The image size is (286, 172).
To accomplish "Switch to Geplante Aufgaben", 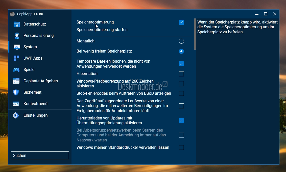I will [40, 81].
